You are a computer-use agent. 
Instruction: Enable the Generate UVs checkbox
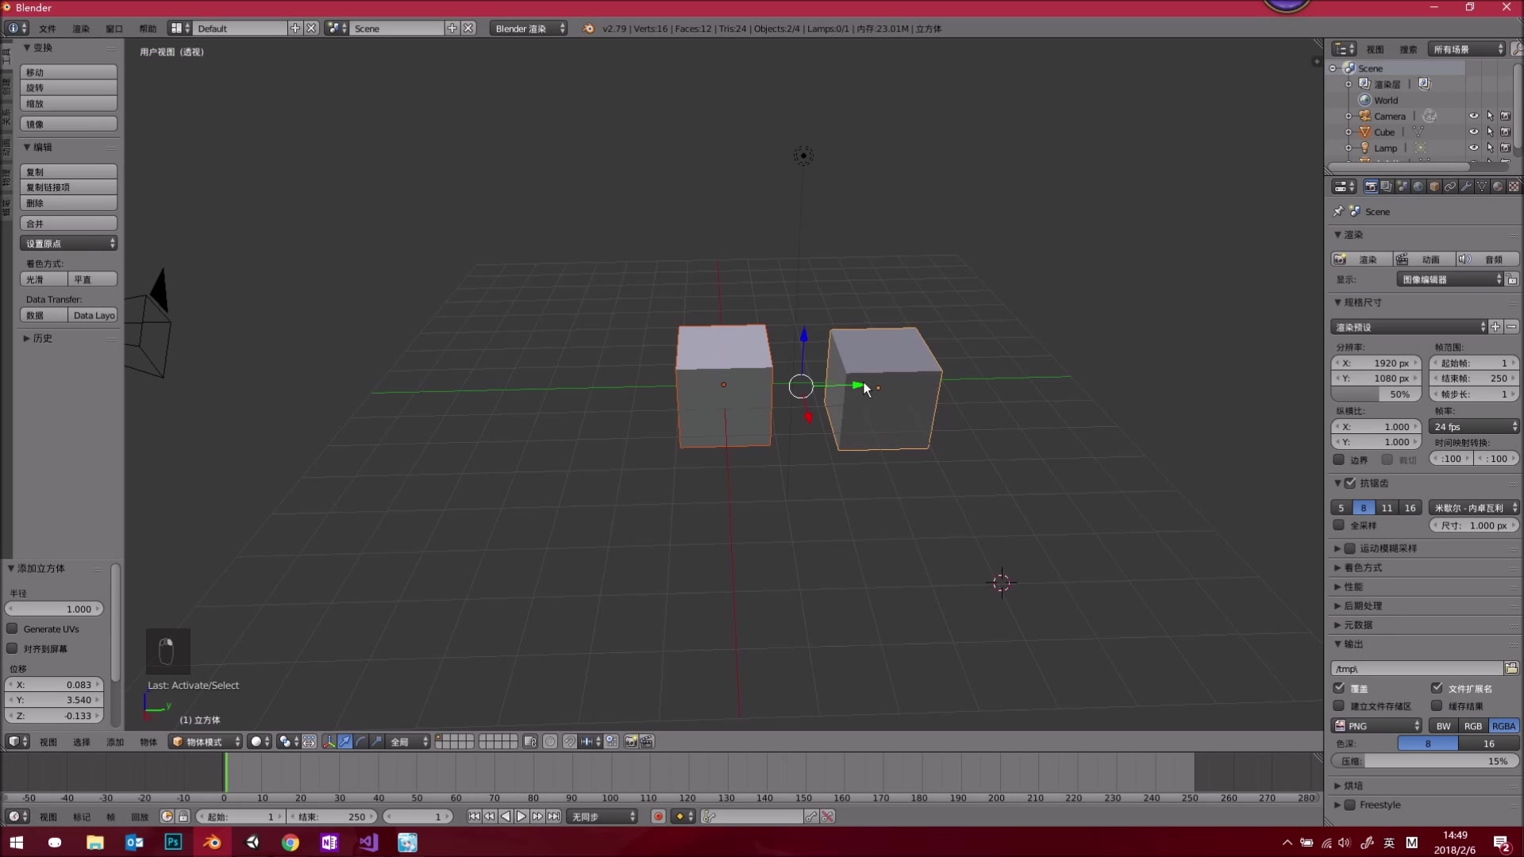(12, 628)
